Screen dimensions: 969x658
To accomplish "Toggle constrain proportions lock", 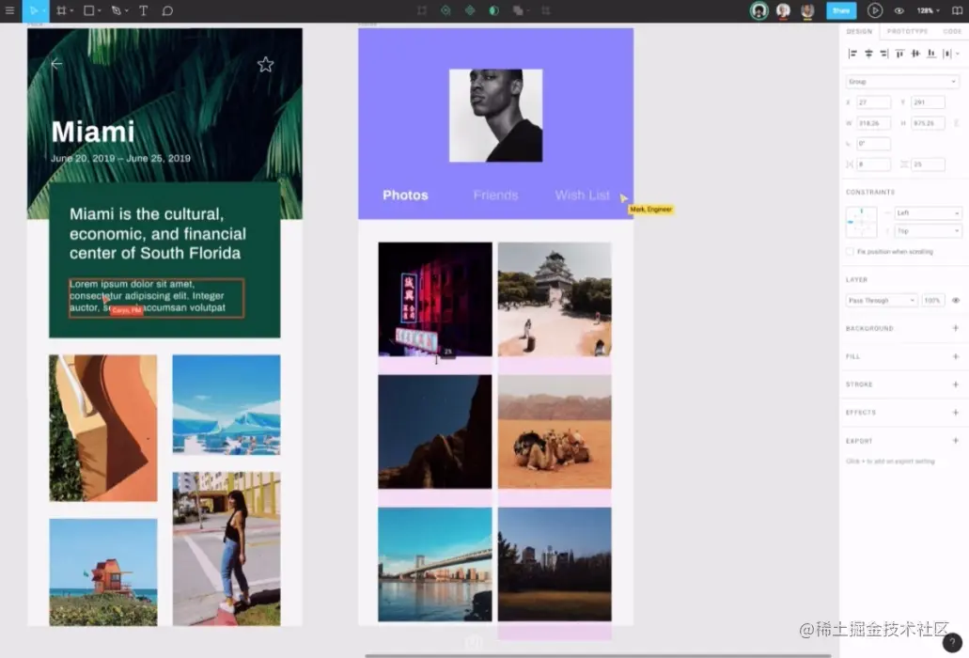I will tap(957, 123).
